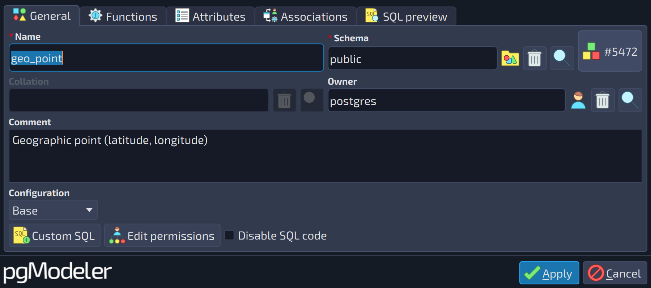
Task: Search owners using the magnifier icon
Action: (x=630, y=100)
